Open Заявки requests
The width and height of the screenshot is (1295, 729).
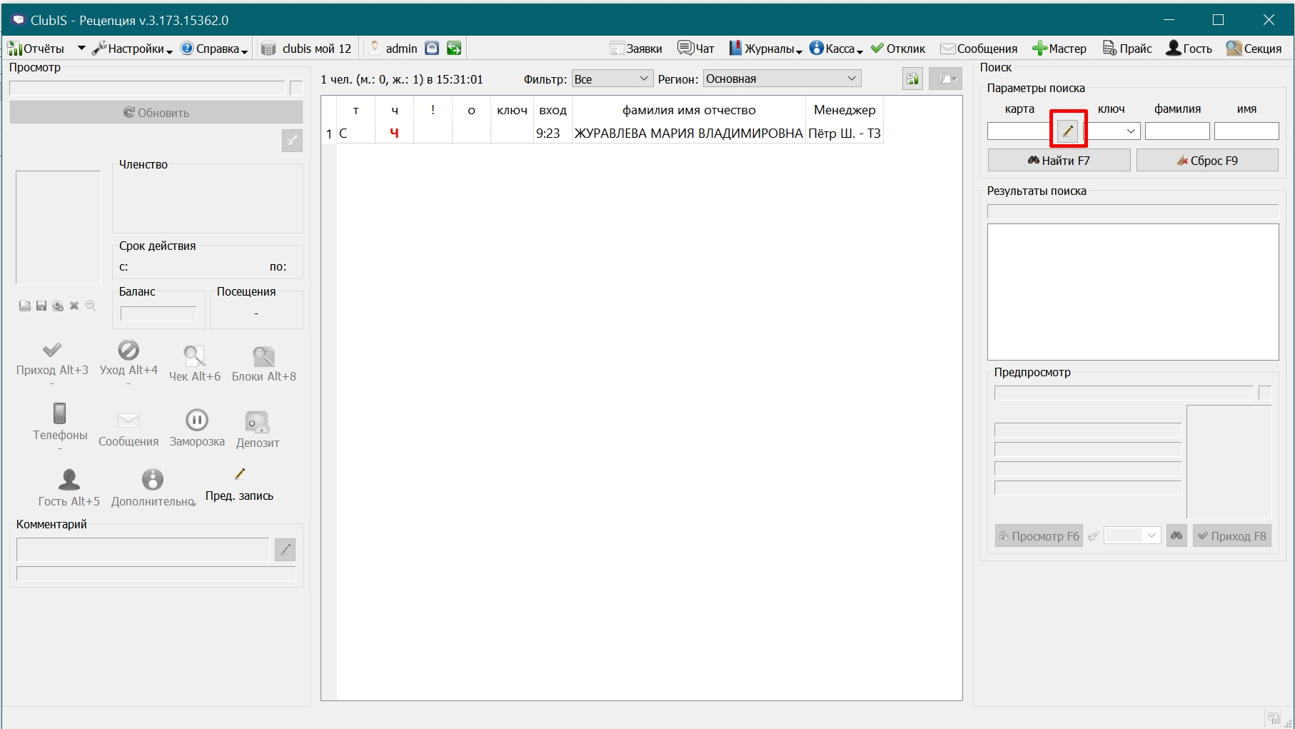[636, 49]
